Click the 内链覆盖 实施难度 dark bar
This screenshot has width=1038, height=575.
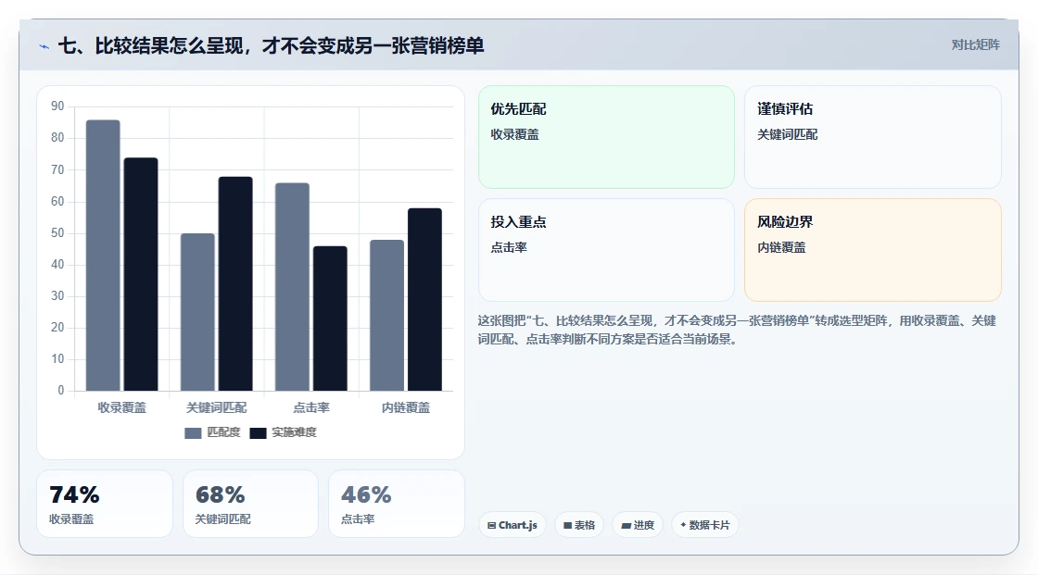[424, 299]
